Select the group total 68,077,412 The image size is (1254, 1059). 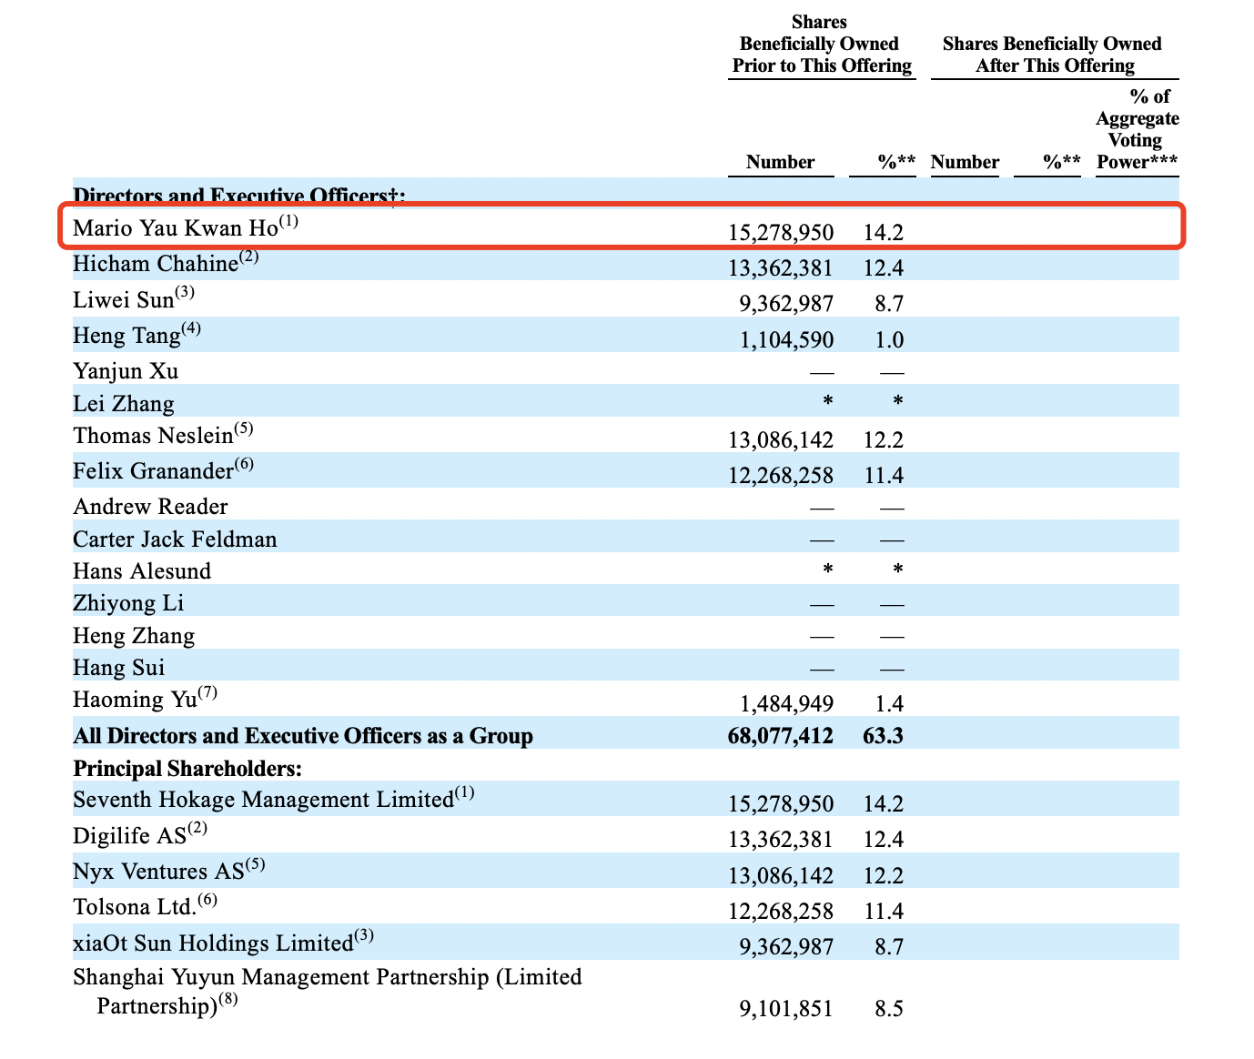(780, 736)
